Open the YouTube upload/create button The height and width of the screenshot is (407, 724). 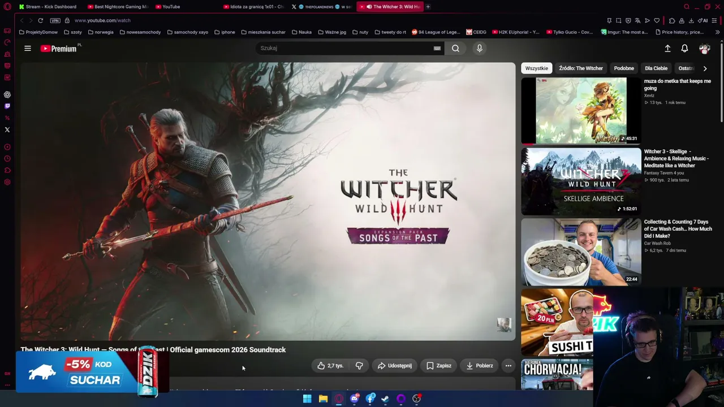(x=667, y=49)
